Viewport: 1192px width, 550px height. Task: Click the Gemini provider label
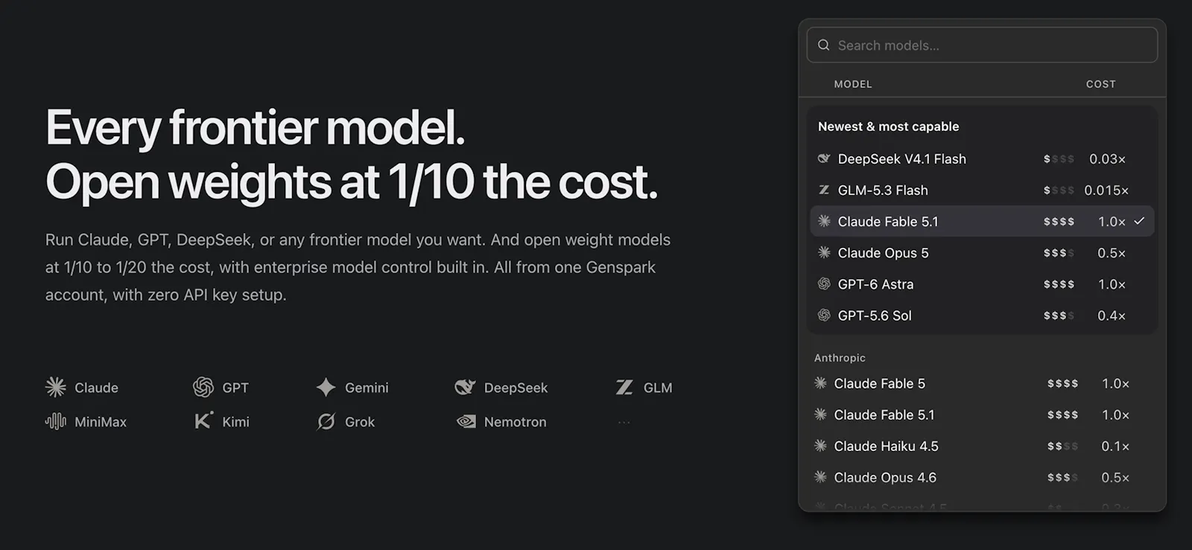[x=367, y=388]
